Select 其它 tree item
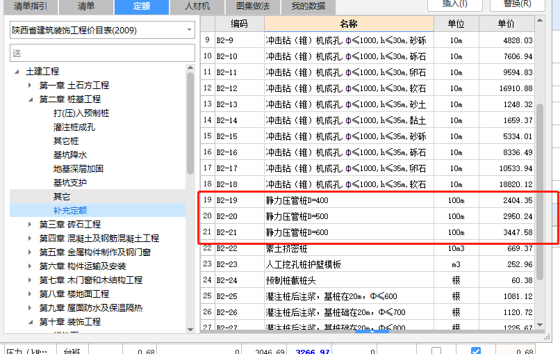560x354 pixels. (62, 197)
